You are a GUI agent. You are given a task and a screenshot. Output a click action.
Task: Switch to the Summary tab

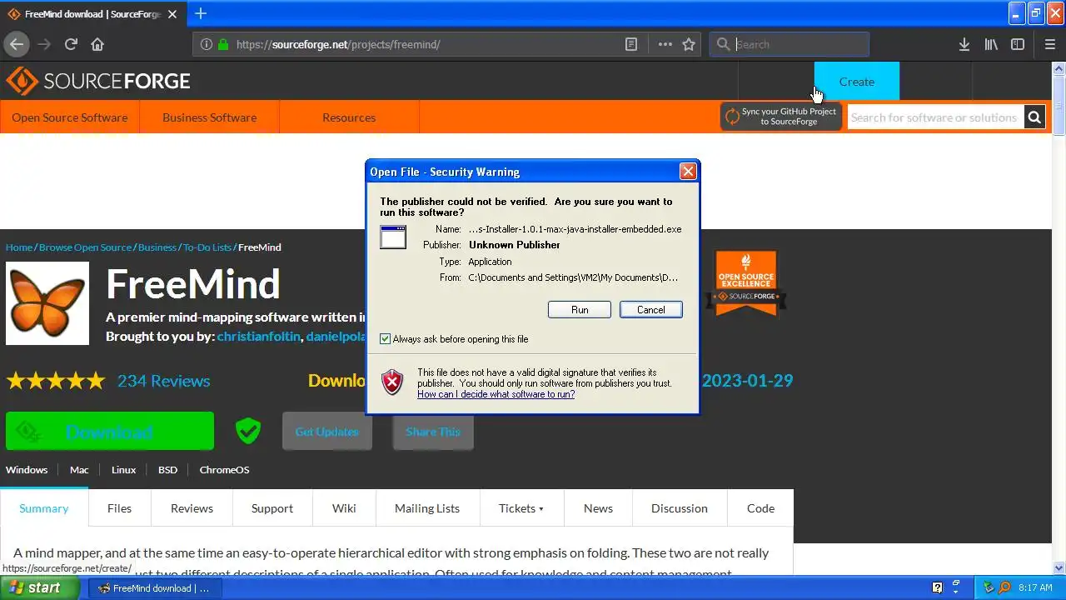(44, 508)
